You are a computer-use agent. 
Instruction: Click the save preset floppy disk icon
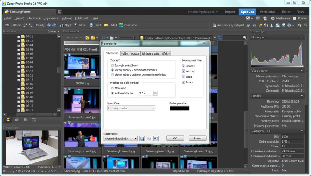[142, 138]
